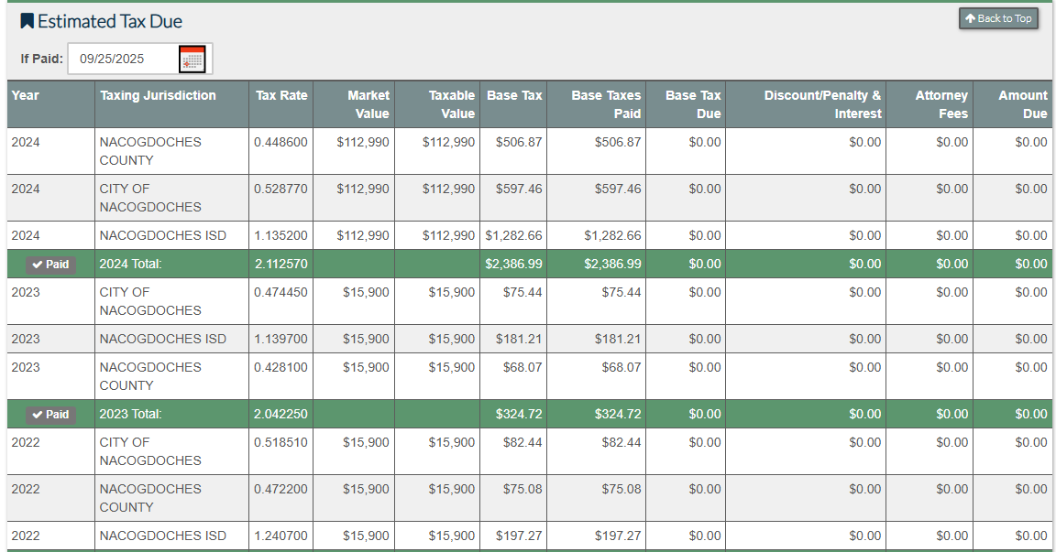
Task: Select the Taxable Value column header
Action: [x=451, y=104]
